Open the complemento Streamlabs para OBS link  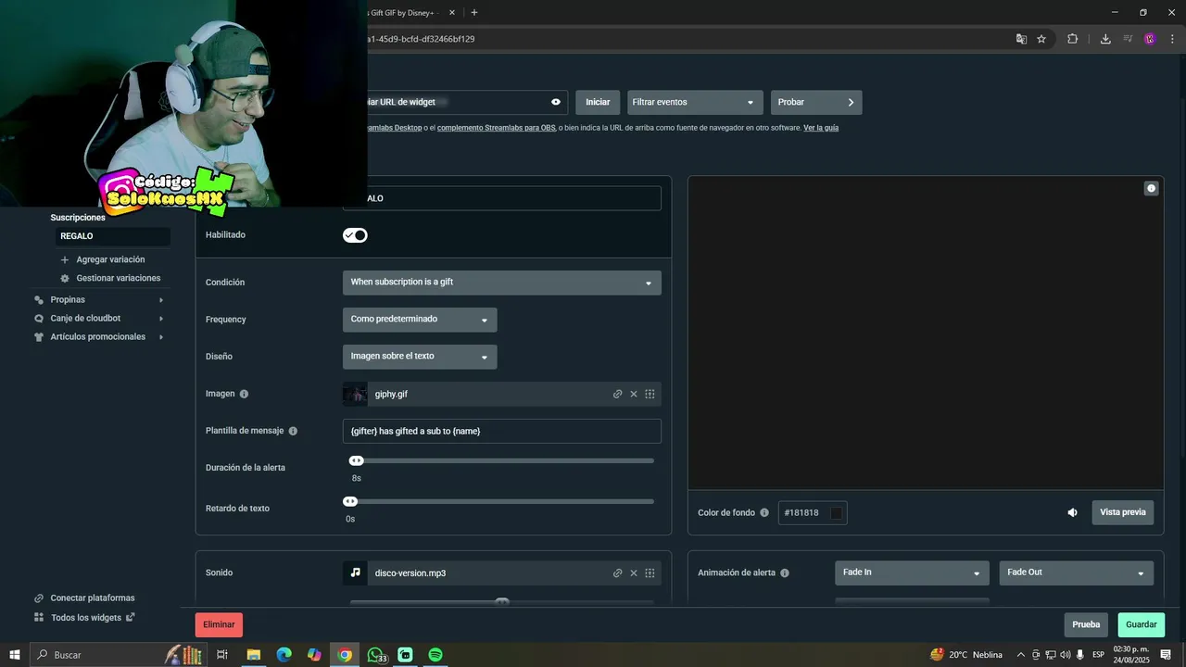tap(496, 128)
